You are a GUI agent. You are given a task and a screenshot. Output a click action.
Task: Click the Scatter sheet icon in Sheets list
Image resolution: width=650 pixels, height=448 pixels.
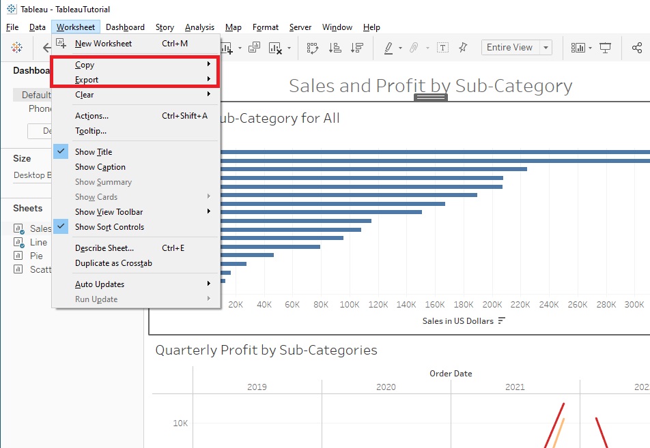pyautogui.click(x=18, y=269)
